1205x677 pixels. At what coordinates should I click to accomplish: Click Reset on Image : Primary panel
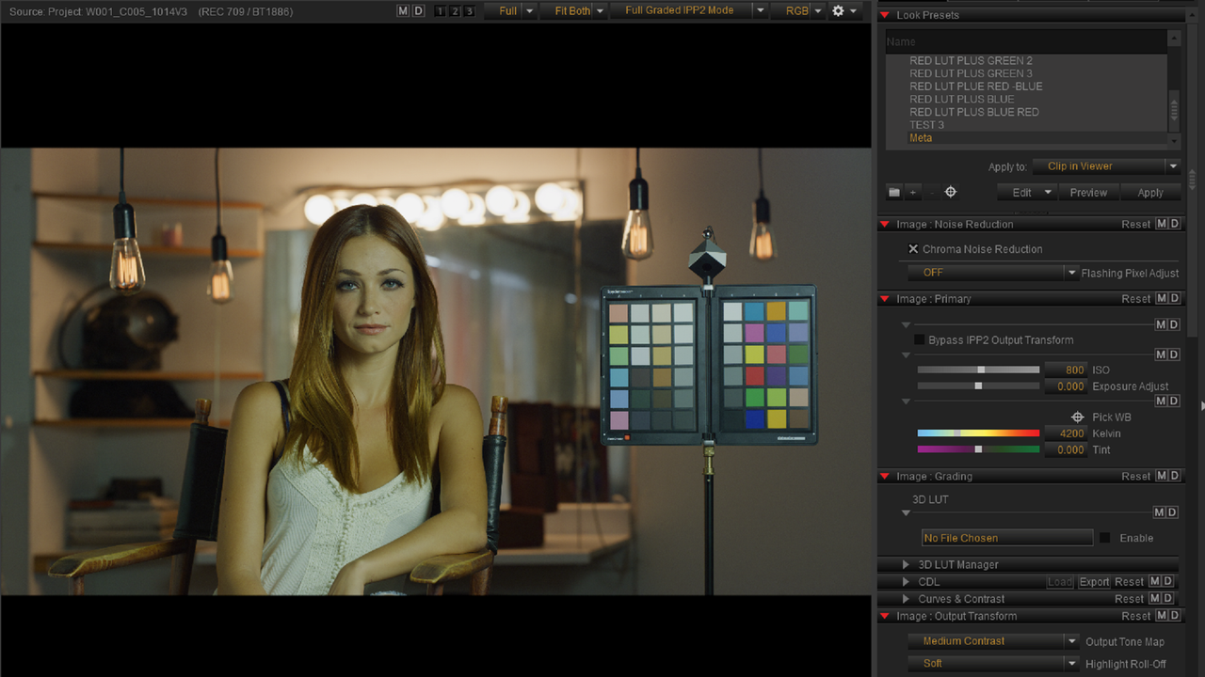(1135, 299)
